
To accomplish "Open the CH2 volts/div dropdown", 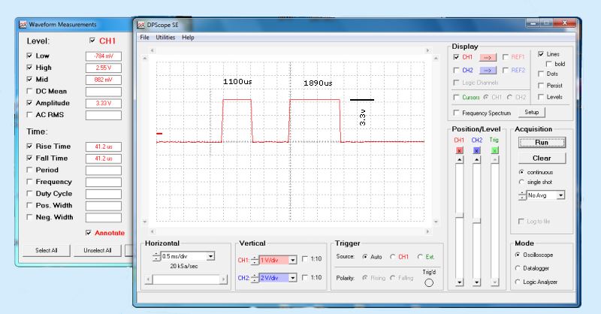I will click(292, 278).
